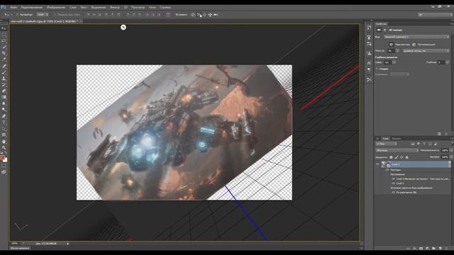Open the Файл menu
This screenshot has width=454, height=255.
tap(13, 7)
